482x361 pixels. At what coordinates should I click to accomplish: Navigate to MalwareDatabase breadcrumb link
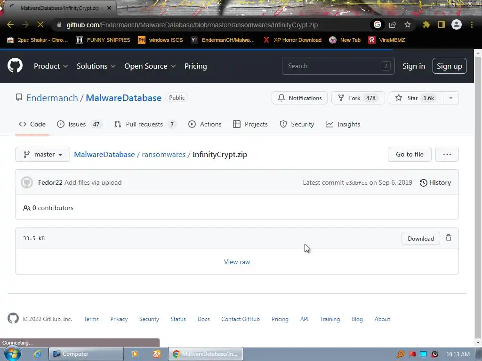click(104, 154)
